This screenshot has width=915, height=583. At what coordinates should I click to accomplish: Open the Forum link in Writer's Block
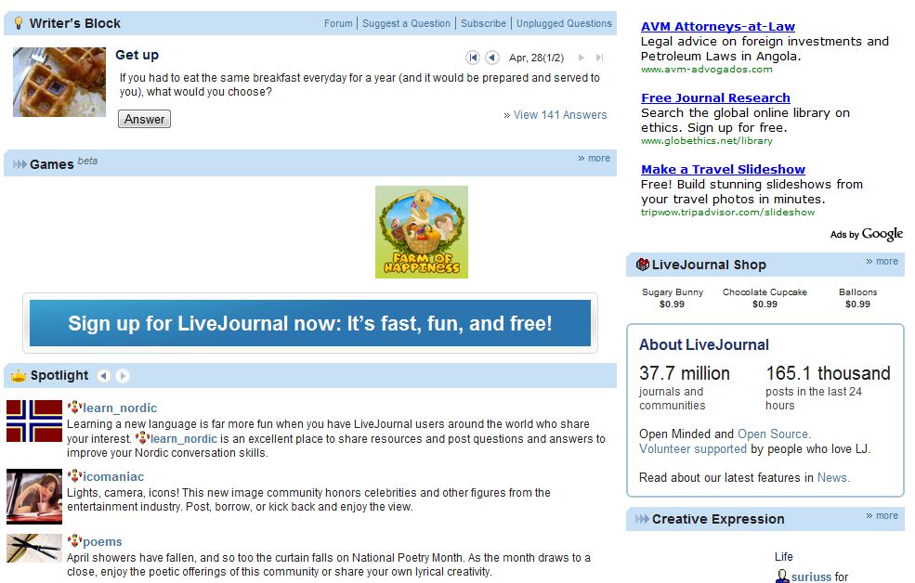click(x=338, y=23)
